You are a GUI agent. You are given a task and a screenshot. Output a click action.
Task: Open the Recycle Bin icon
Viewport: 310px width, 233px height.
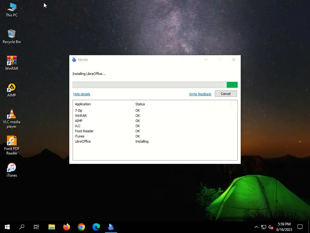(x=12, y=37)
